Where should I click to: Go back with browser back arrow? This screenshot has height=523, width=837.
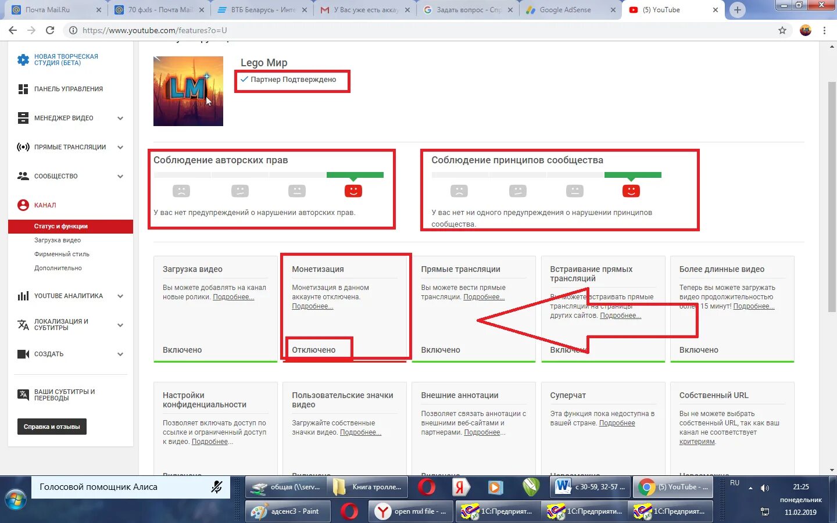click(13, 30)
